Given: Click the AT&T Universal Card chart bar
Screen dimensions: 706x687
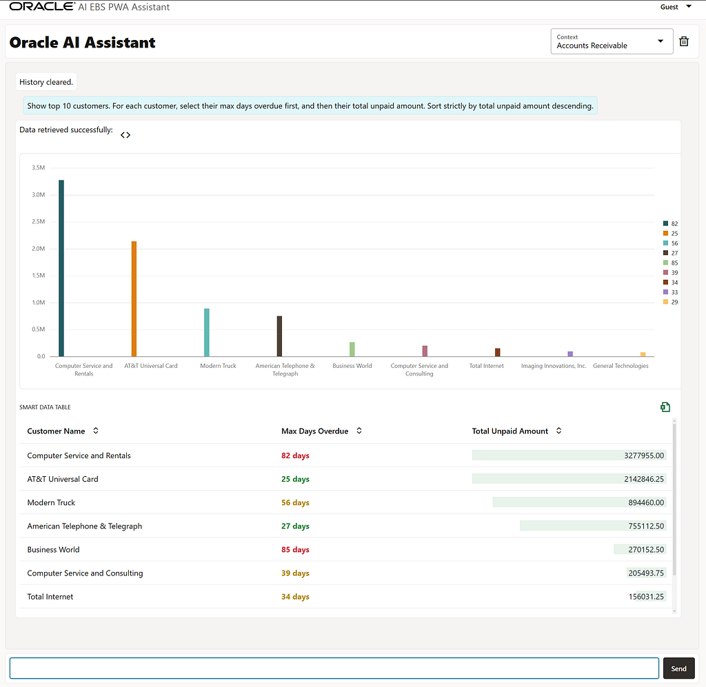Looking at the screenshot, I should 134,299.
